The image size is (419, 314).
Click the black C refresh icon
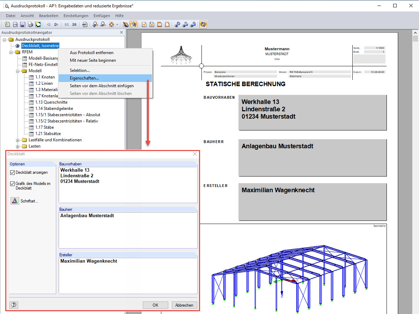pyautogui.click(x=38, y=24)
